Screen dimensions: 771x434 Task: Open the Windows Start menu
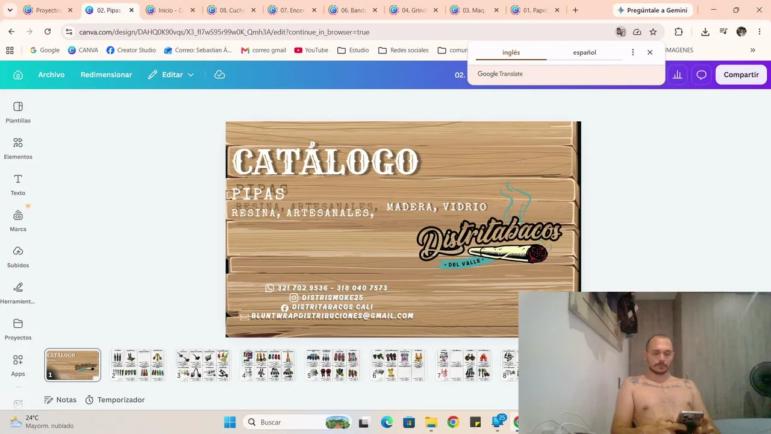coord(230,422)
